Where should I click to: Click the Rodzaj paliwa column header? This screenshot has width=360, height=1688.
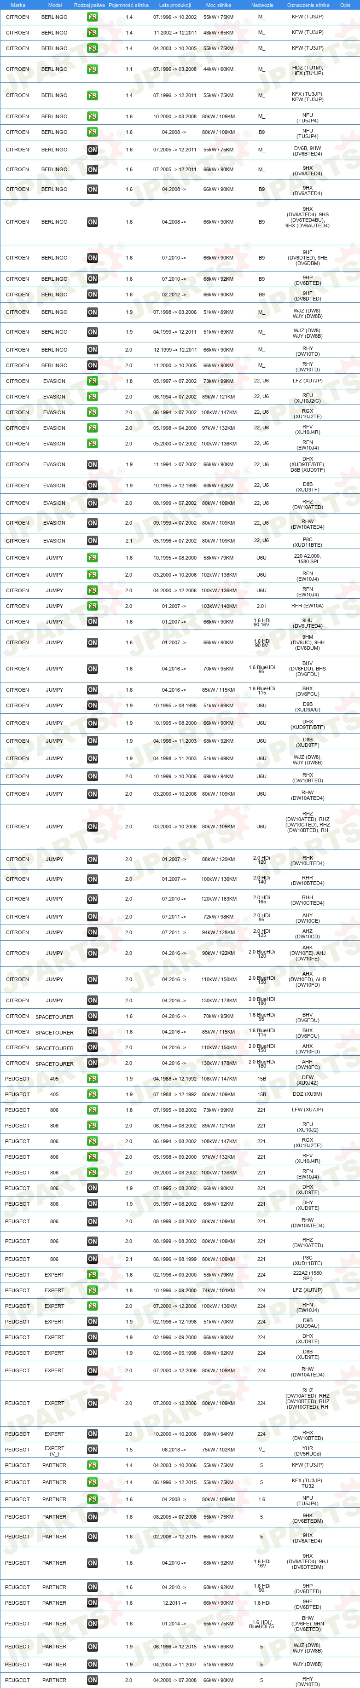(x=90, y=5)
